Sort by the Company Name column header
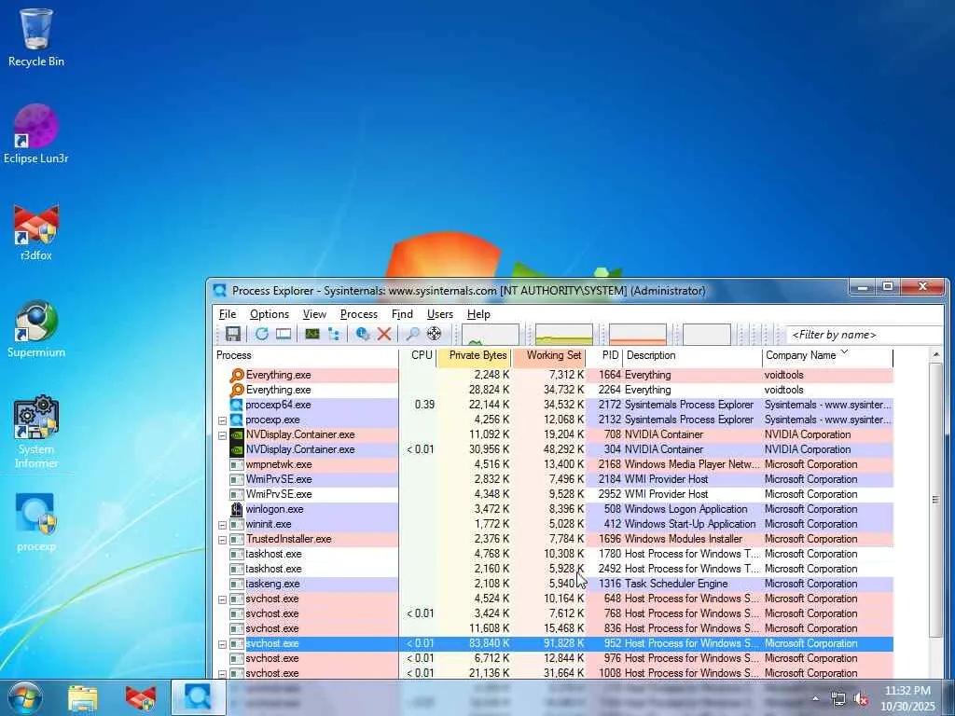955x716 pixels. [x=827, y=355]
